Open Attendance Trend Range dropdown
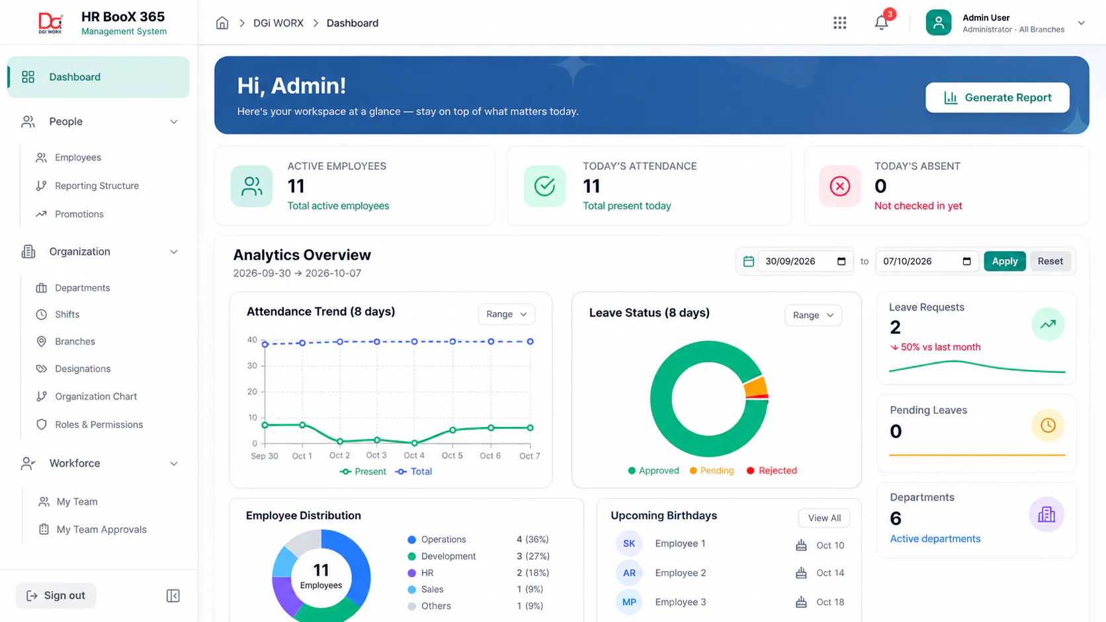1106x622 pixels. [507, 314]
